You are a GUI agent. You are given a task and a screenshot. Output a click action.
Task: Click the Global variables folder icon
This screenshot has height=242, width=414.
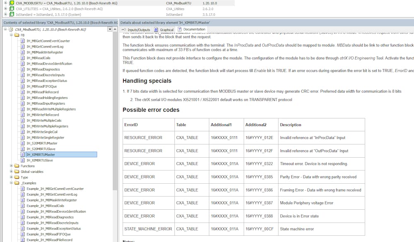17,172
